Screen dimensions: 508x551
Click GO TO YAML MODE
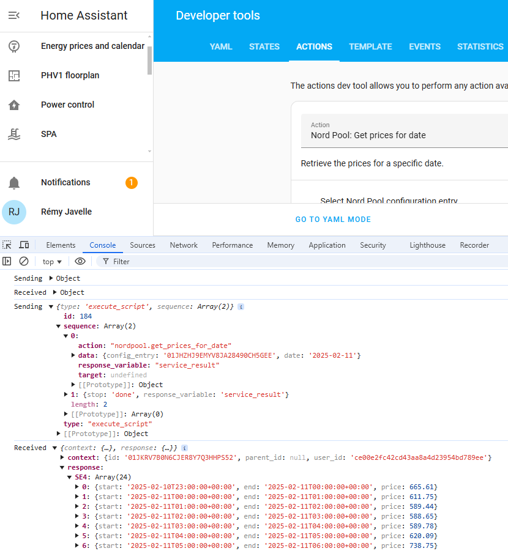(333, 219)
